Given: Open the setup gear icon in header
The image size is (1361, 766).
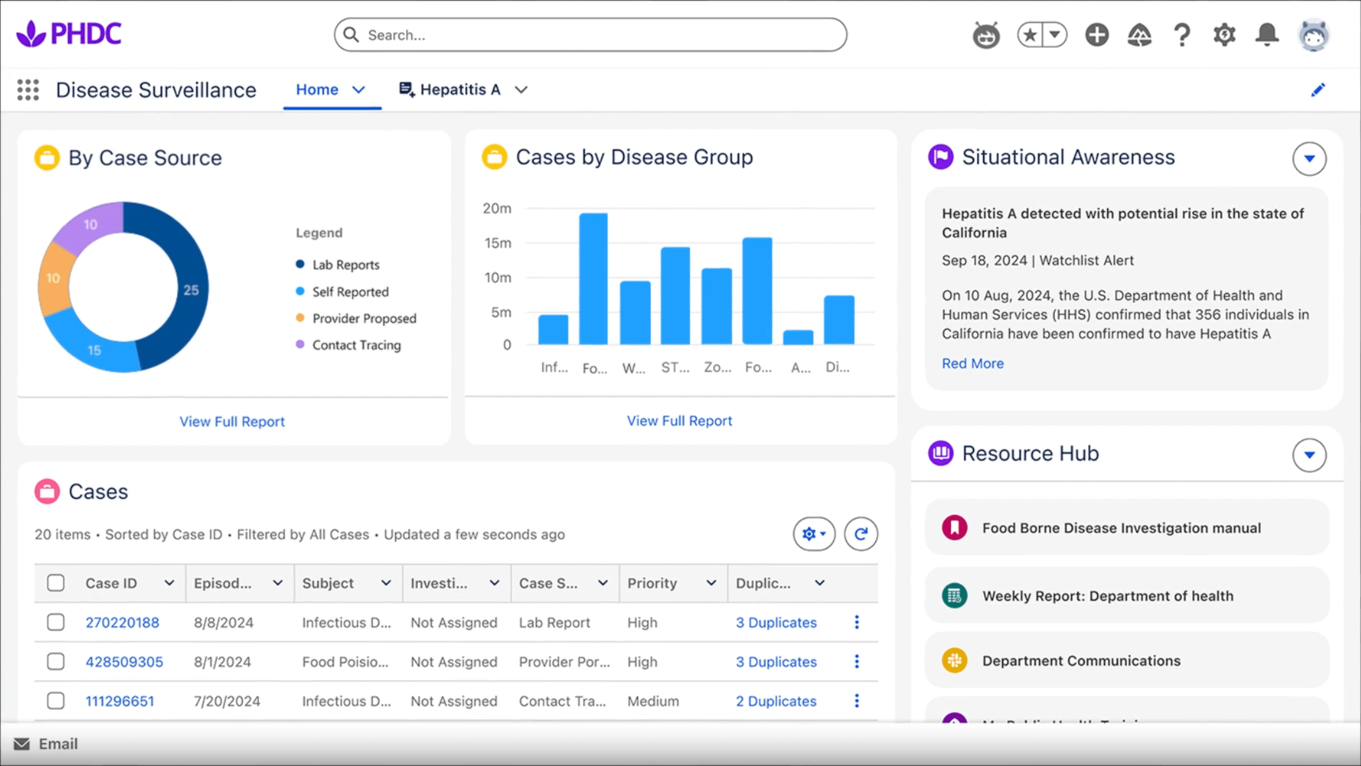Looking at the screenshot, I should 1224,36.
